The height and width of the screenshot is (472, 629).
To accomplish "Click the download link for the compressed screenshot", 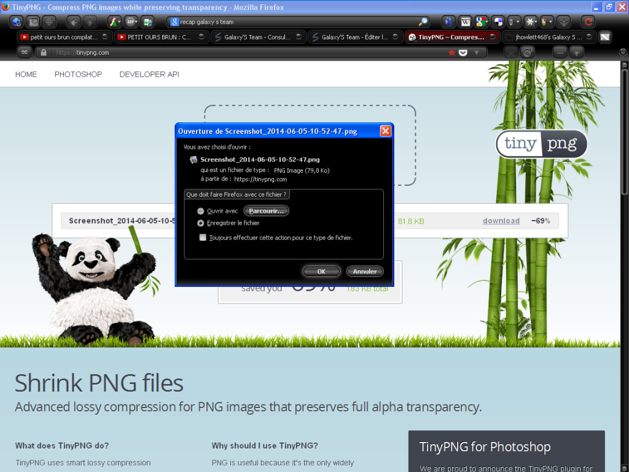I will pos(501,221).
